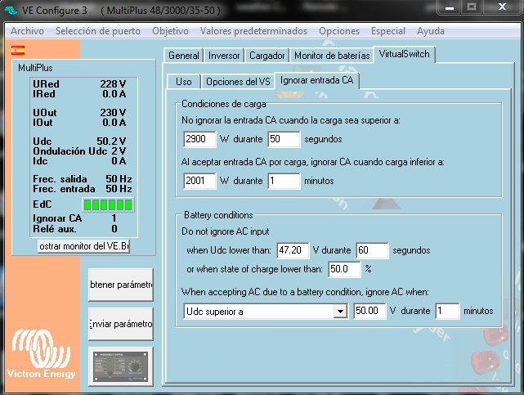The image size is (524, 395).
Task: Click the Mostrar monitor del VE.Bus button
Action: tap(83, 246)
